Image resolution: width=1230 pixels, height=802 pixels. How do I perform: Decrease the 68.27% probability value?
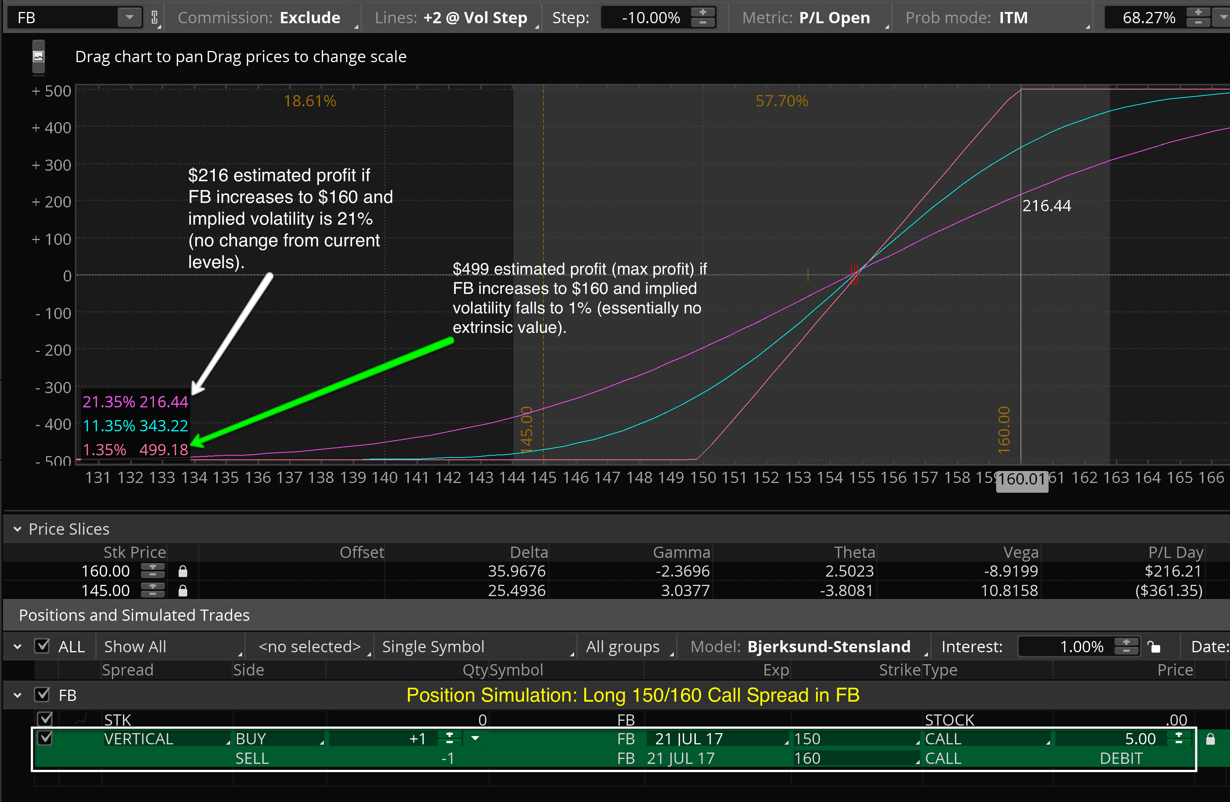point(1198,23)
